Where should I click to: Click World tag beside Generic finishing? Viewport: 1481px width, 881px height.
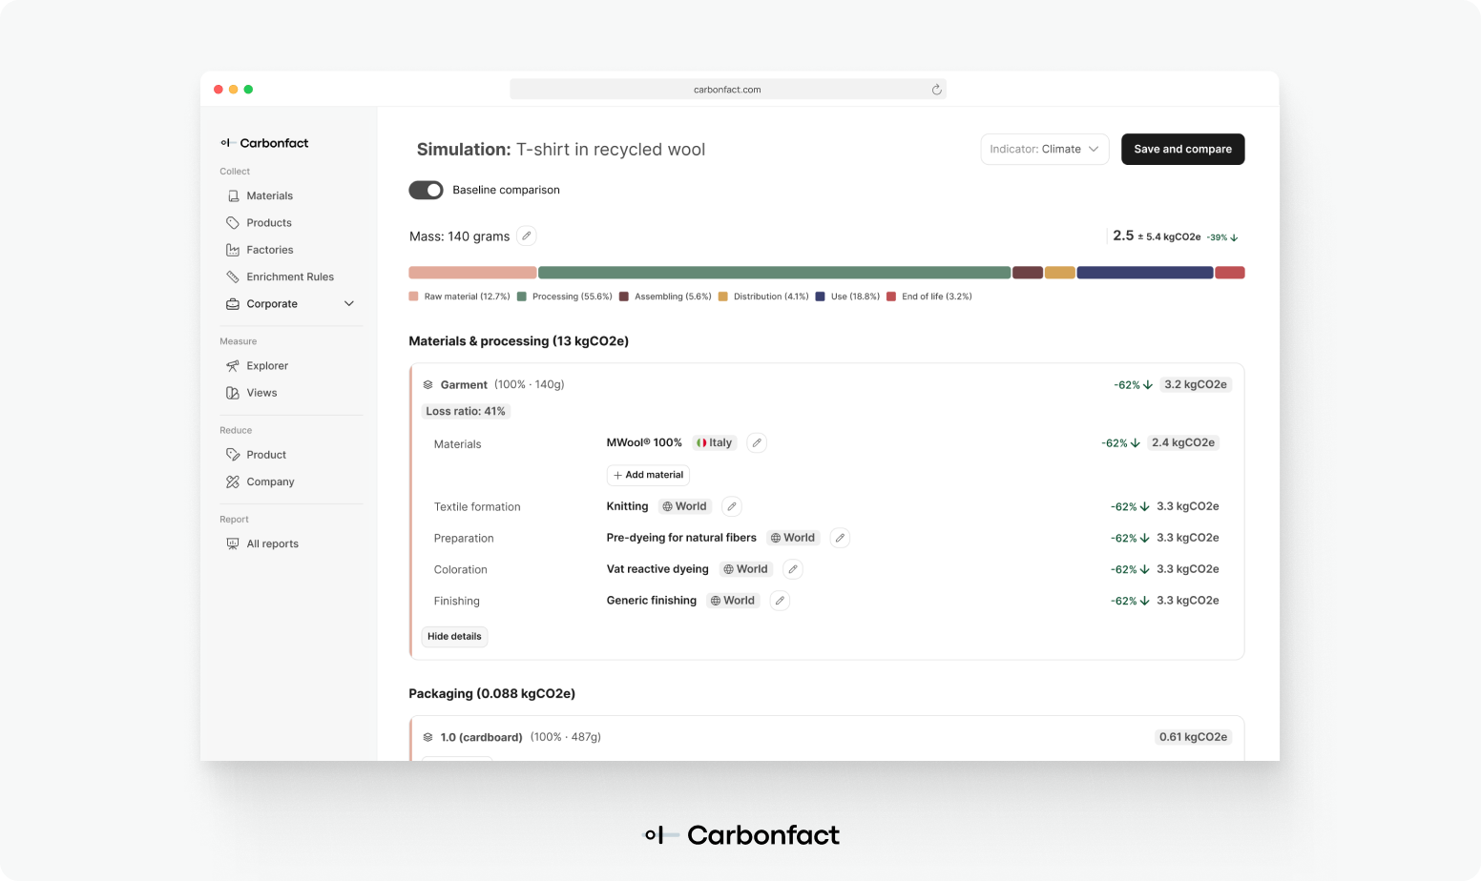(x=733, y=601)
